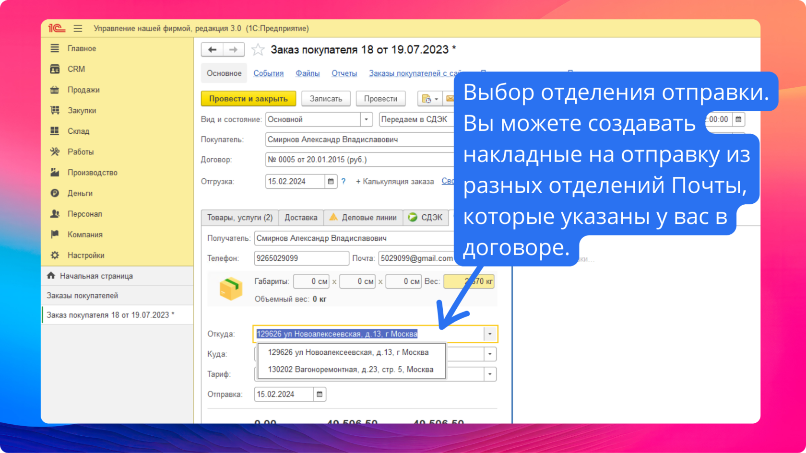Switch to Доставка tab
The height and width of the screenshot is (453, 806).
301,218
